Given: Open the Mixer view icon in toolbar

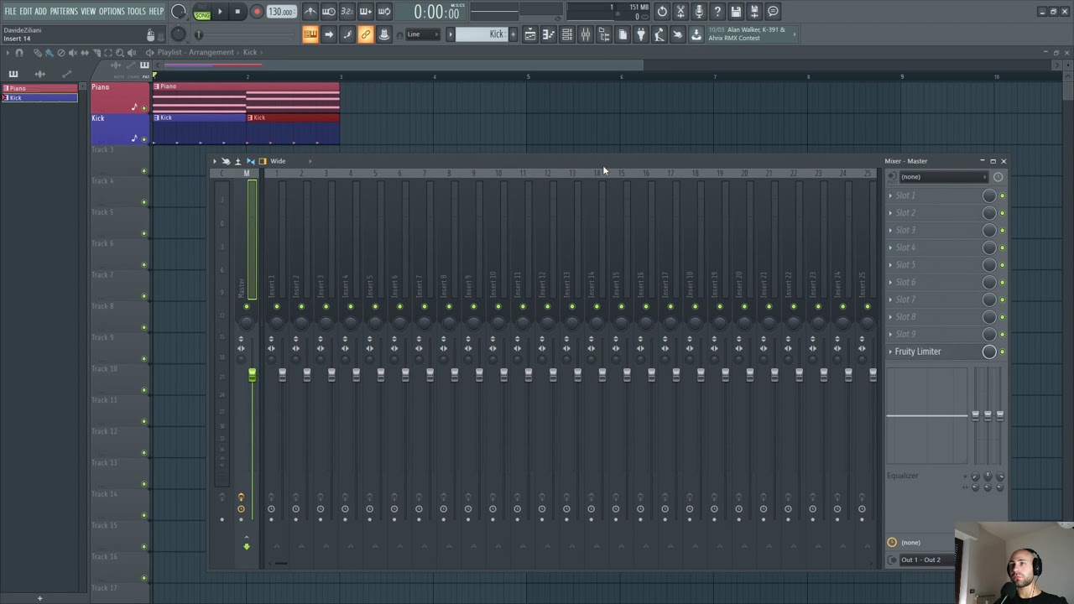Looking at the screenshot, I should [x=586, y=34].
